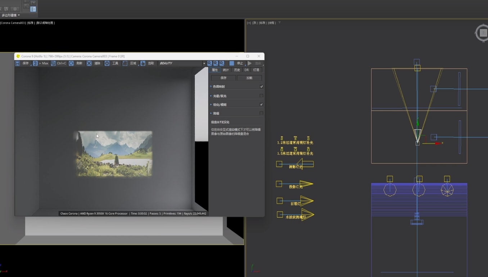Click the zoom-in magnifier in Corona toolbar

point(209,63)
